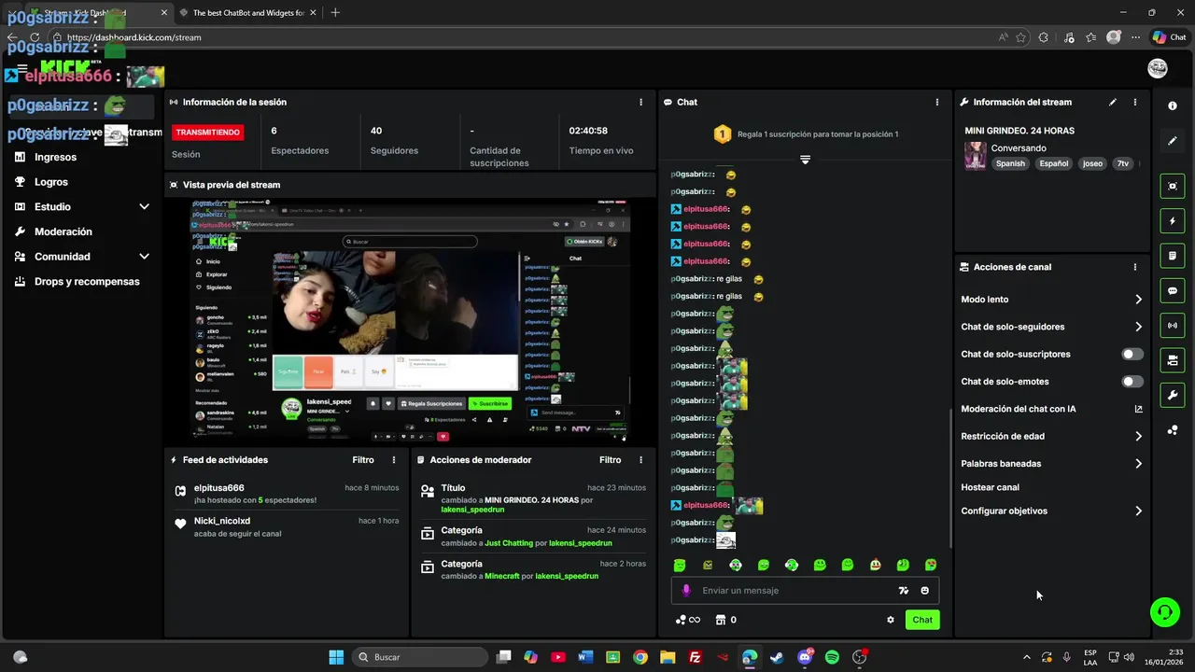Pause chat scroll with the collapse icon

coord(805,160)
